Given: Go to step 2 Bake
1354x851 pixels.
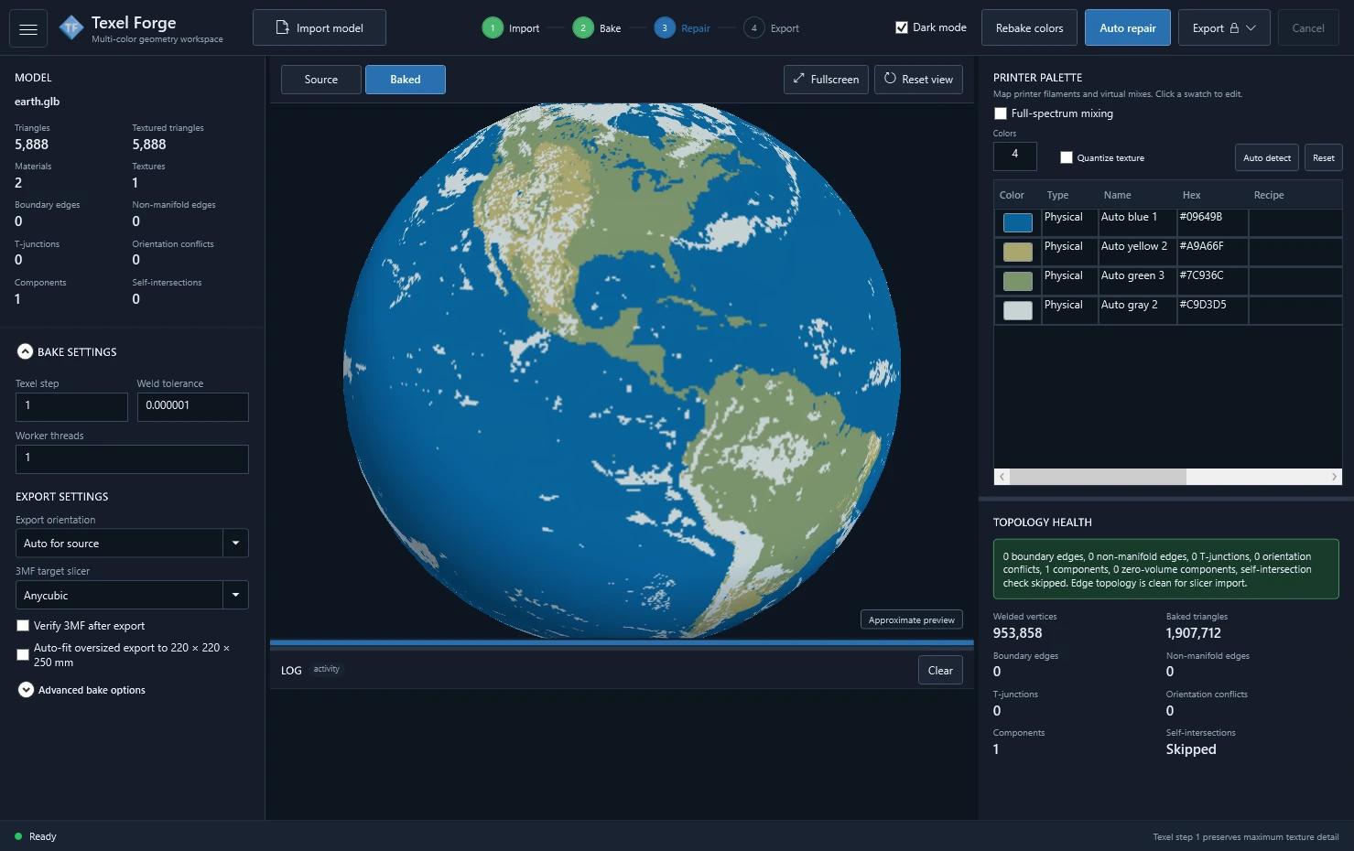Looking at the screenshot, I should 597,28.
